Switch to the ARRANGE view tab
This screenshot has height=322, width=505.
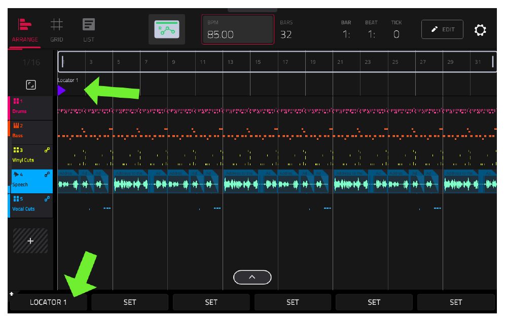25,30
